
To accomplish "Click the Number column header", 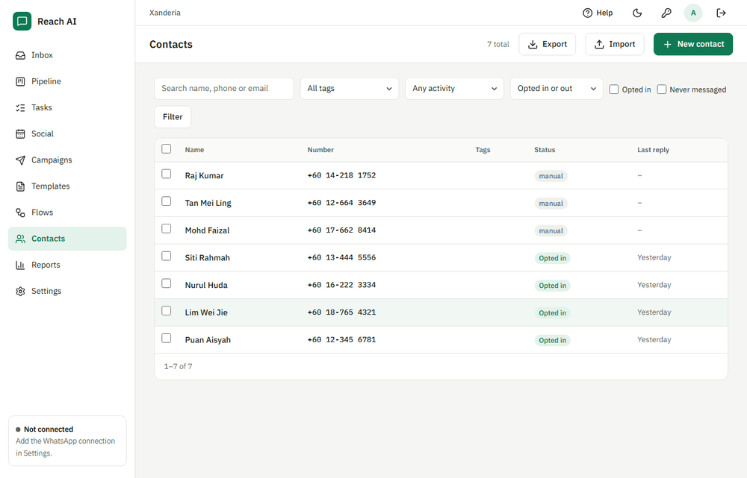I will (320, 150).
